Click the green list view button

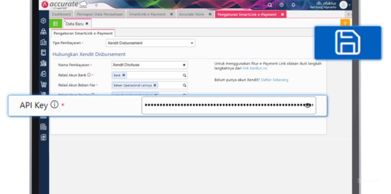coord(56,24)
